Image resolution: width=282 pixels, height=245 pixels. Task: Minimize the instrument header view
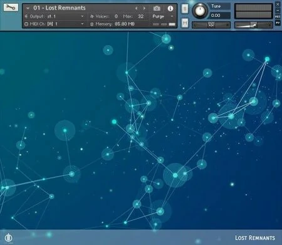point(278,10)
